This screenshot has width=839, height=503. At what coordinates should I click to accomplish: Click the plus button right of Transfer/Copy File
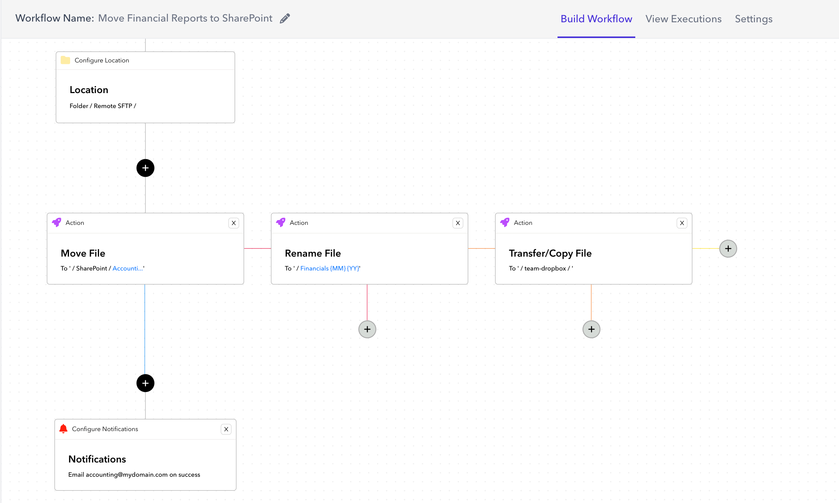click(728, 249)
